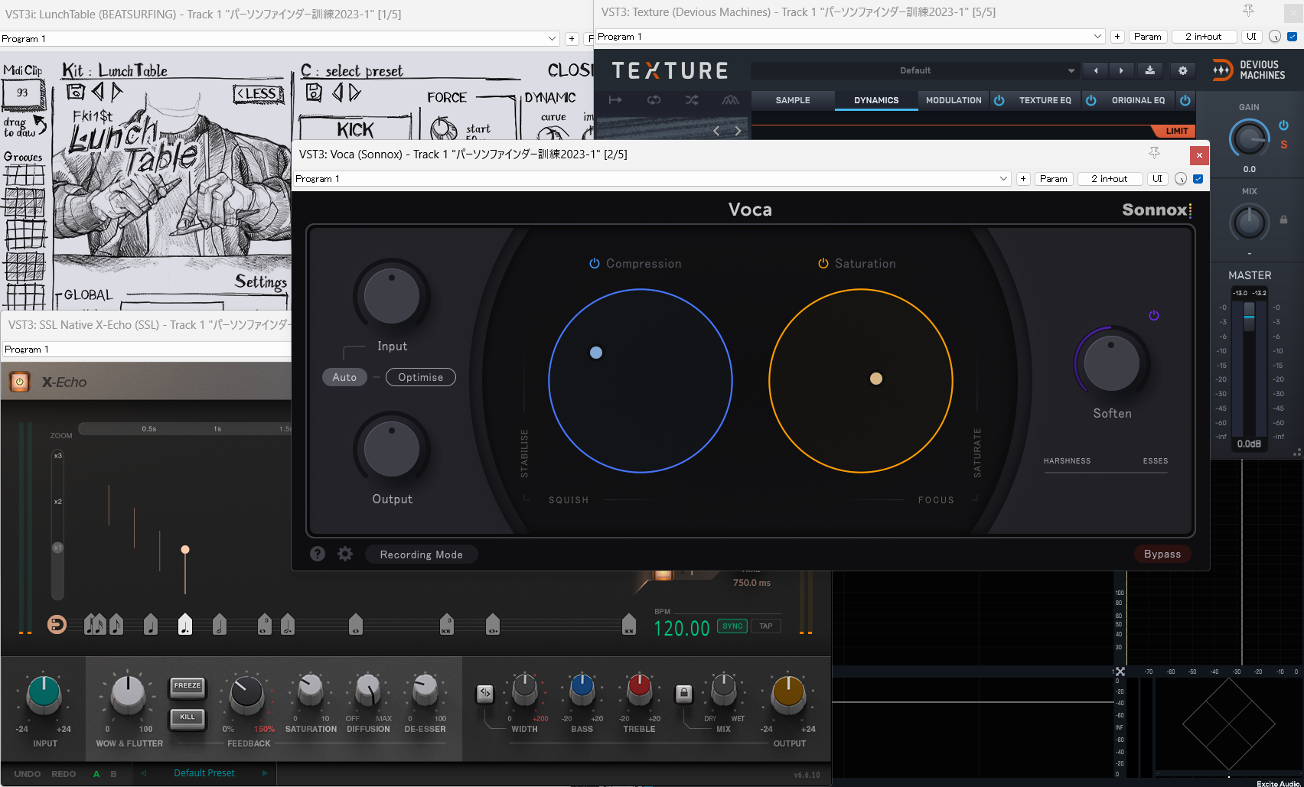Screen dimensions: 1304x787
Task: Open Voca settings gear icon
Action: click(345, 554)
